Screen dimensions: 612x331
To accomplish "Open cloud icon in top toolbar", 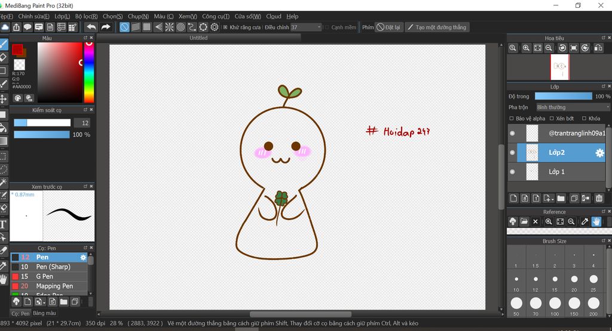I will point(5,27).
